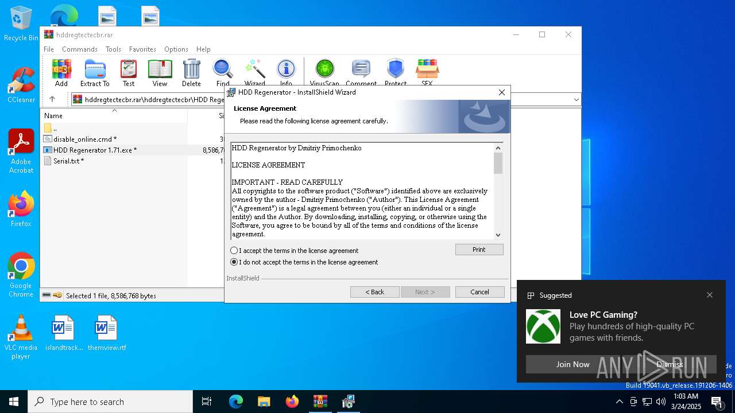Expand the WinRAR address path dropdown
Viewport: 735px width, 413px height.
point(576,100)
